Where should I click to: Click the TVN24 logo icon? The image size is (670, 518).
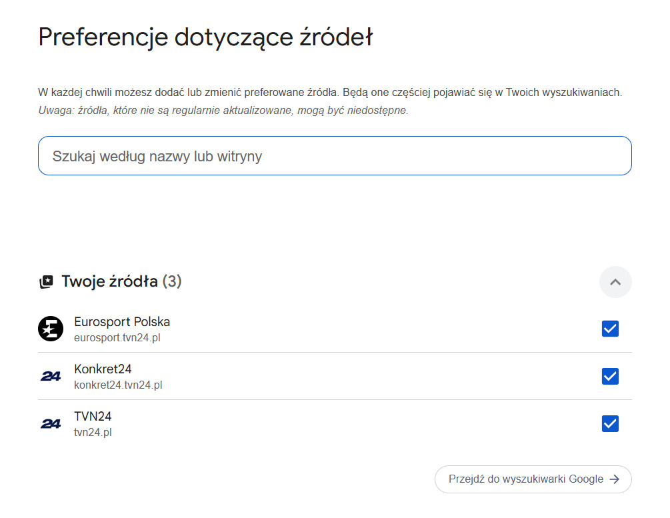point(51,423)
